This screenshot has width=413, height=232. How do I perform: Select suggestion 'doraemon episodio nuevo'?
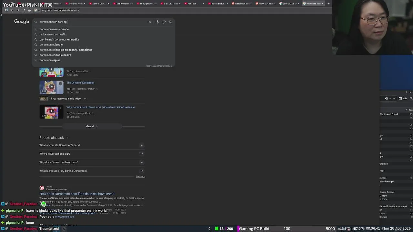pos(103,55)
